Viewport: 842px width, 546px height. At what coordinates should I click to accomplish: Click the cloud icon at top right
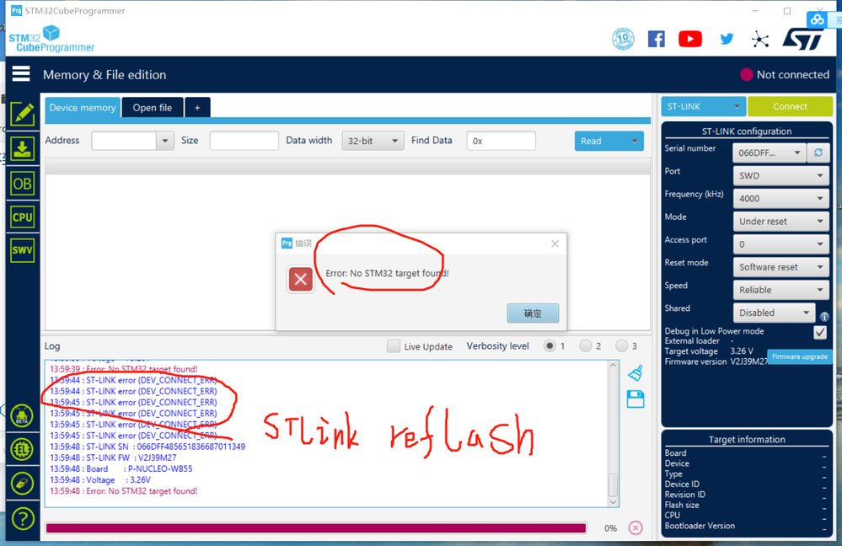(818, 20)
